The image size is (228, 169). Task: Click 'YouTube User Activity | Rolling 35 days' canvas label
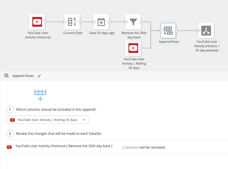tap(134, 64)
